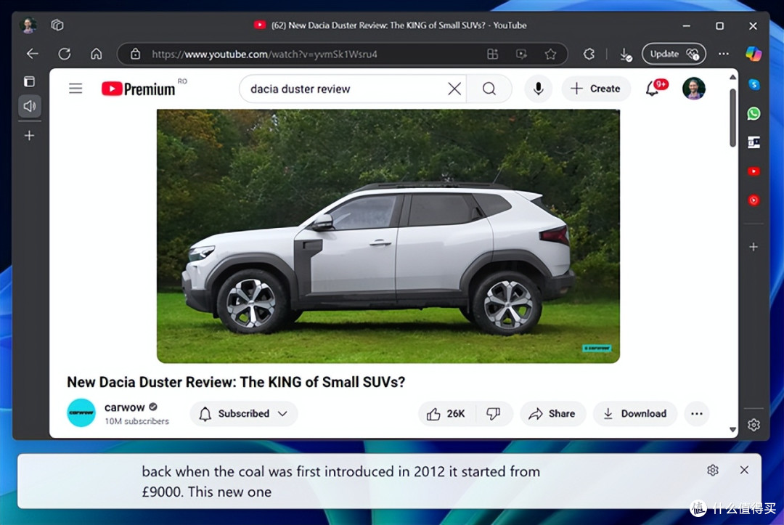Submit search with magnifier button
This screenshot has height=525, width=784.
489,89
